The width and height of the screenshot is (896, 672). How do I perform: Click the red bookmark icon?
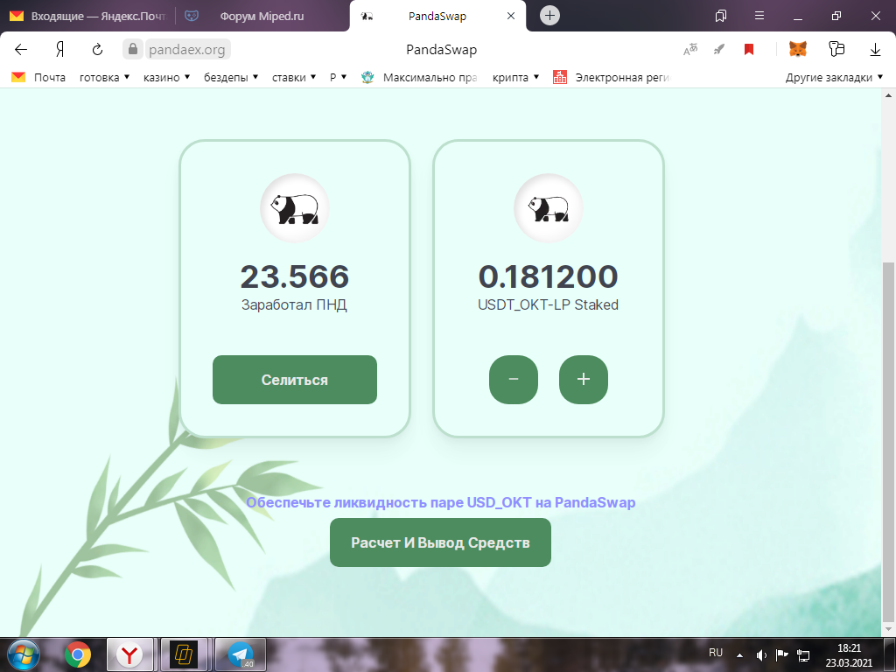coord(749,50)
